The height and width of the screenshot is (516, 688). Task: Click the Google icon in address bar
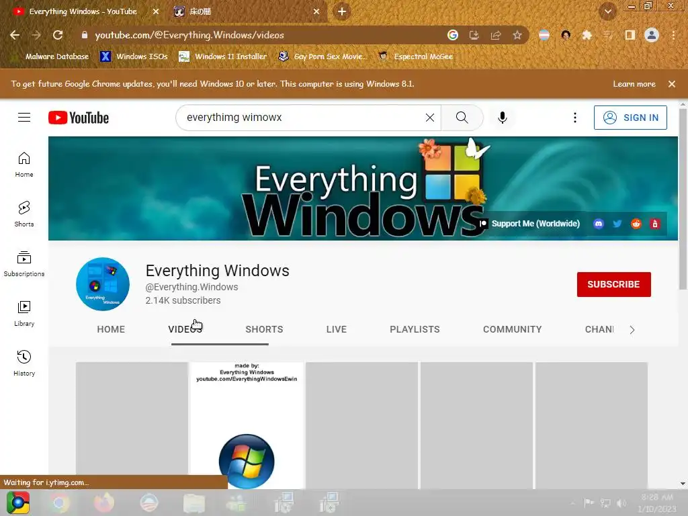pyautogui.click(x=453, y=35)
